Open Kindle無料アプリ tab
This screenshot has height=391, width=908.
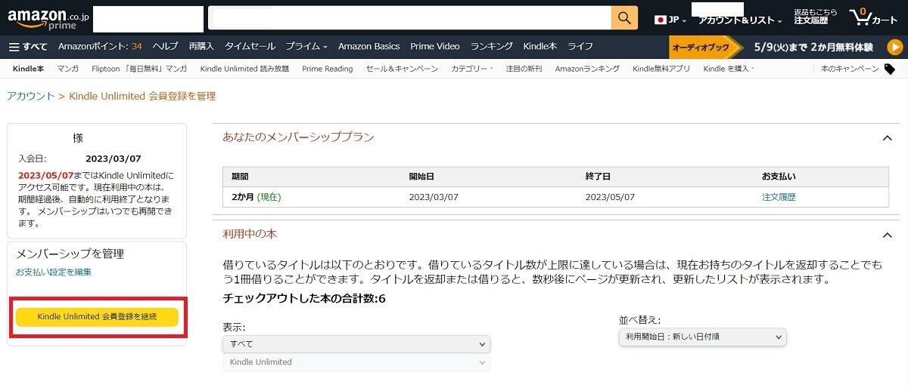[x=661, y=69]
